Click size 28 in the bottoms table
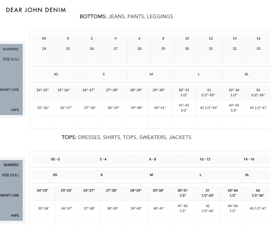271x227 pixels. pos(139,49)
